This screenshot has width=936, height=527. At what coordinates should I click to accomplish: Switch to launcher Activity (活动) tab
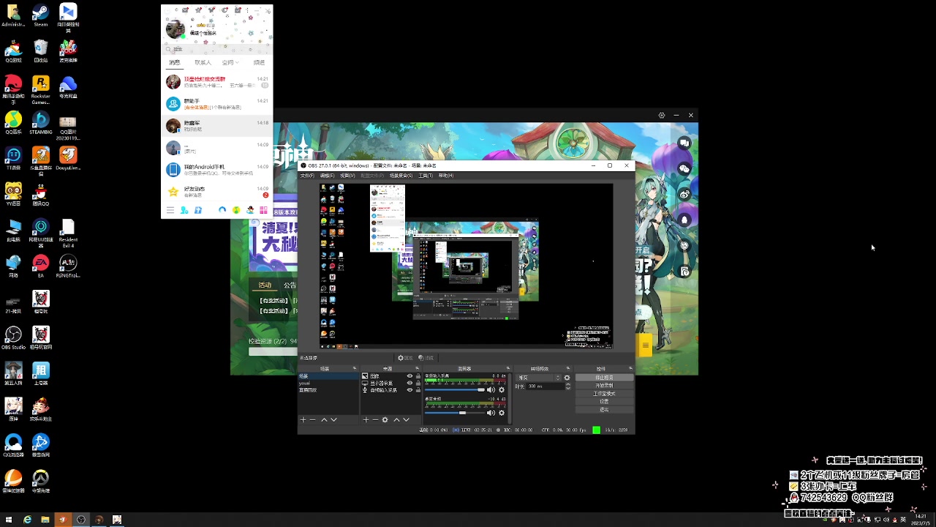click(x=265, y=285)
